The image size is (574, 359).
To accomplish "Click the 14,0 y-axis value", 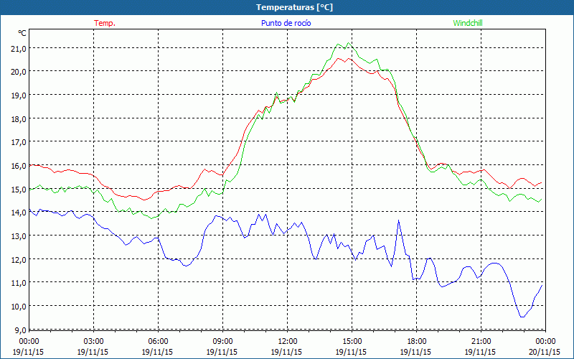I will pos(19,213).
